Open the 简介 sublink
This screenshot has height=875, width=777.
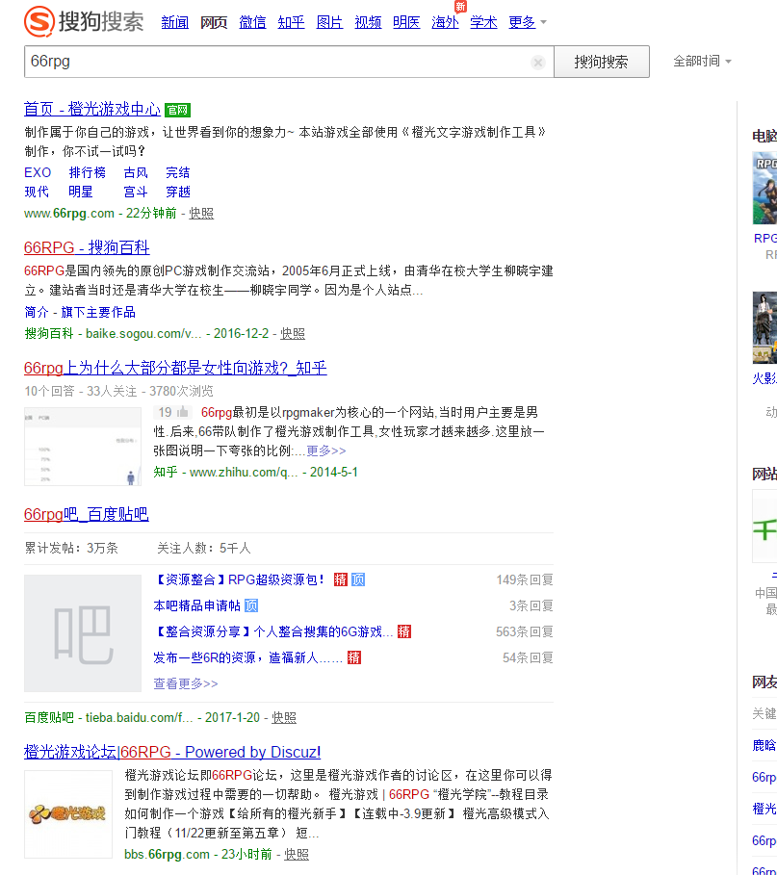point(37,312)
